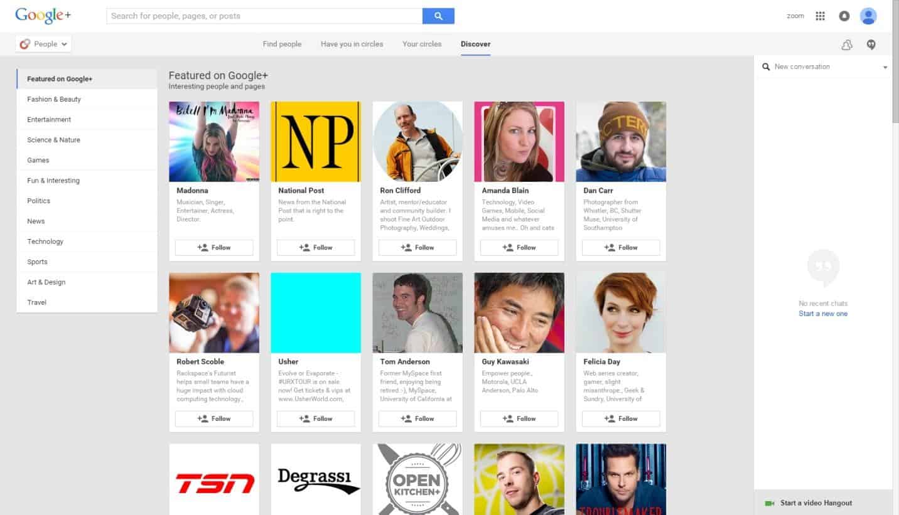Open Ron Clifford's profile photo
Viewport: 899px width, 515px height.
tap(417, 142)
